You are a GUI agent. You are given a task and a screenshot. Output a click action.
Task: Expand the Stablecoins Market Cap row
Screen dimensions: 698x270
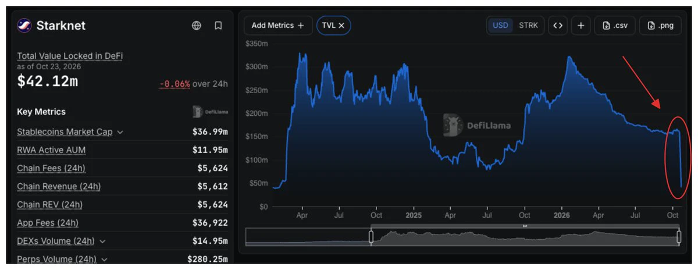click(120, 133)
